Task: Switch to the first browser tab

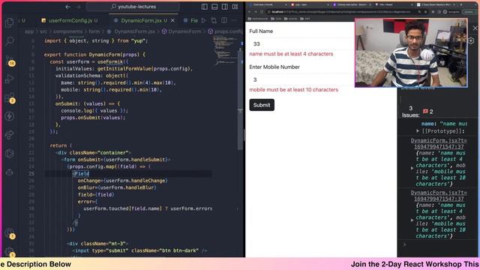Action: click(x=267, y=4)
